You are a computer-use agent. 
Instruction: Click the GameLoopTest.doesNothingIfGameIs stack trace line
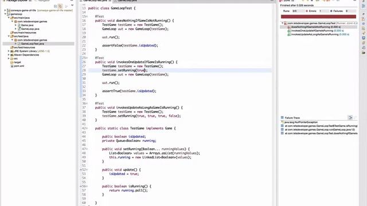[321, 133]
